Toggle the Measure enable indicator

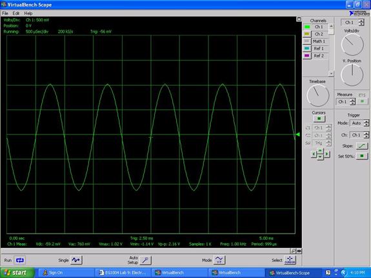click(362, 102)
